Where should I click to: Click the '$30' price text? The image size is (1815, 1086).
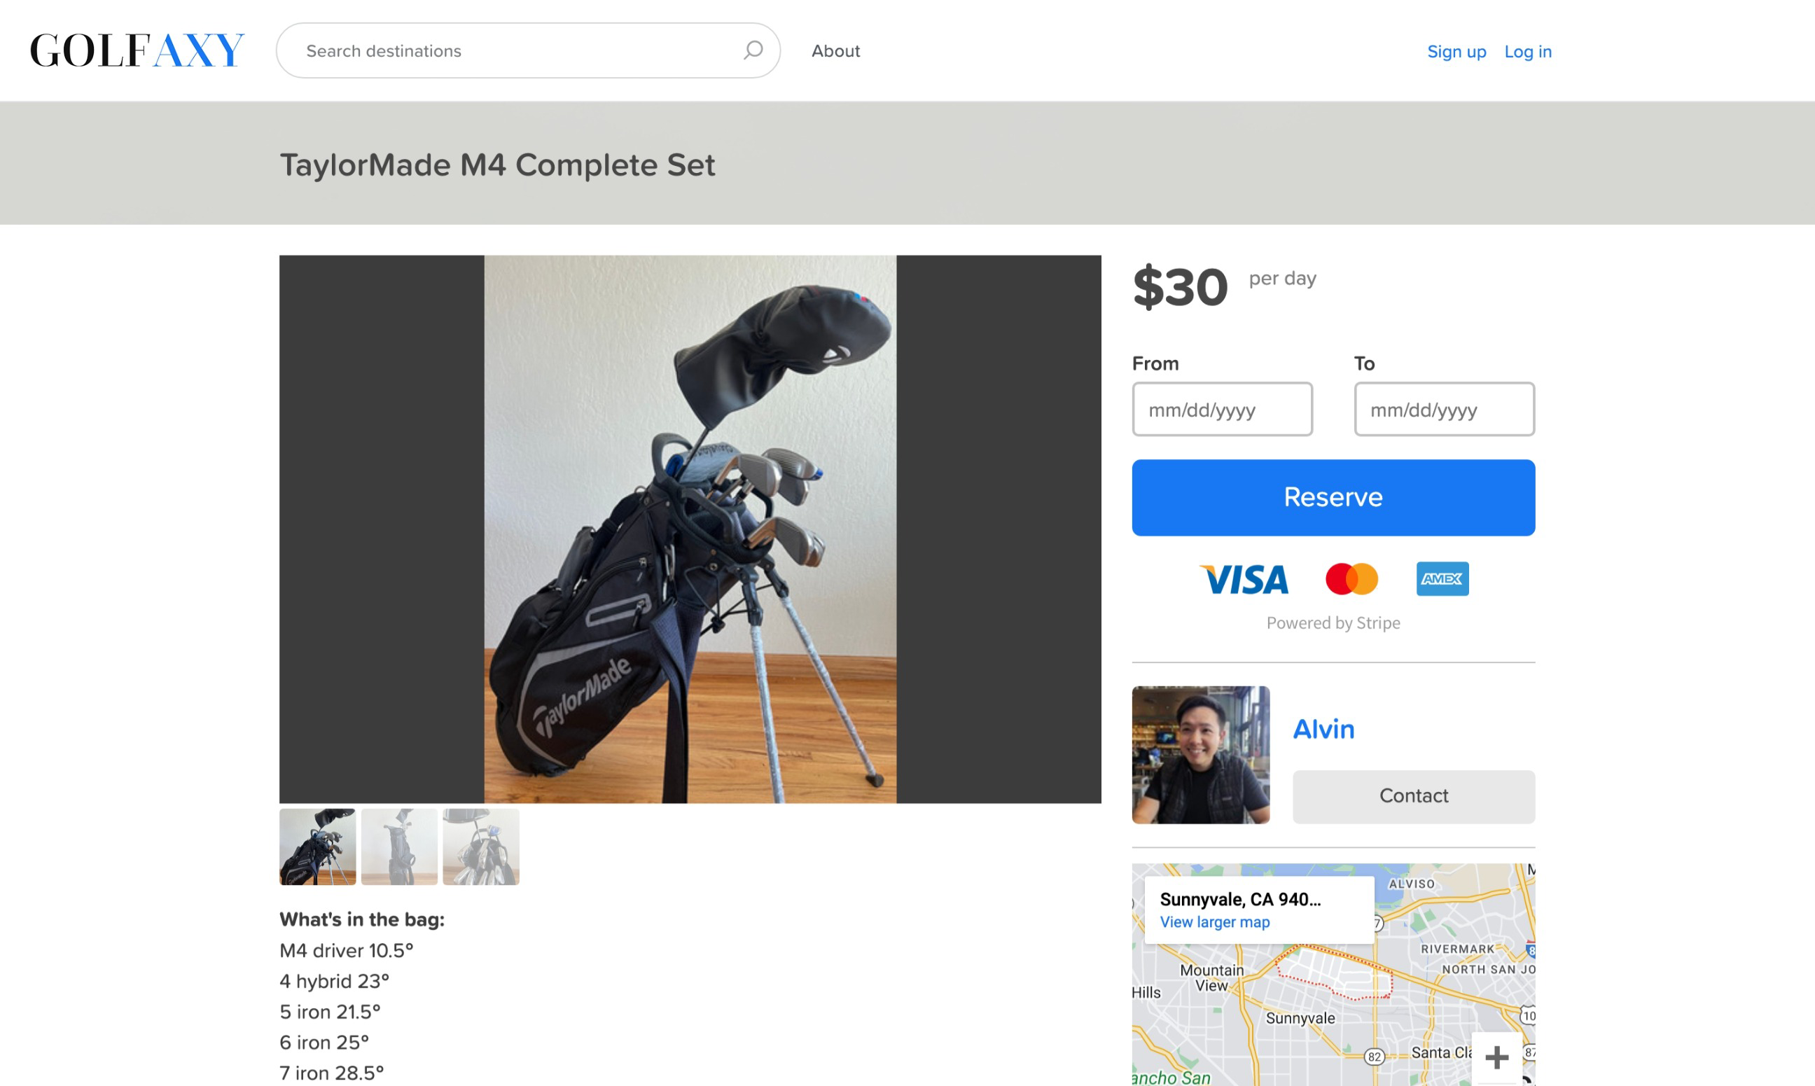coord(1180,287)
